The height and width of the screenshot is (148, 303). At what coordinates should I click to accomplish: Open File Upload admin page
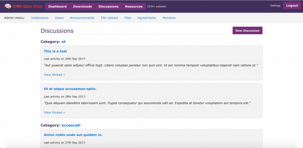pyautogui.click(x=109, y=18)
